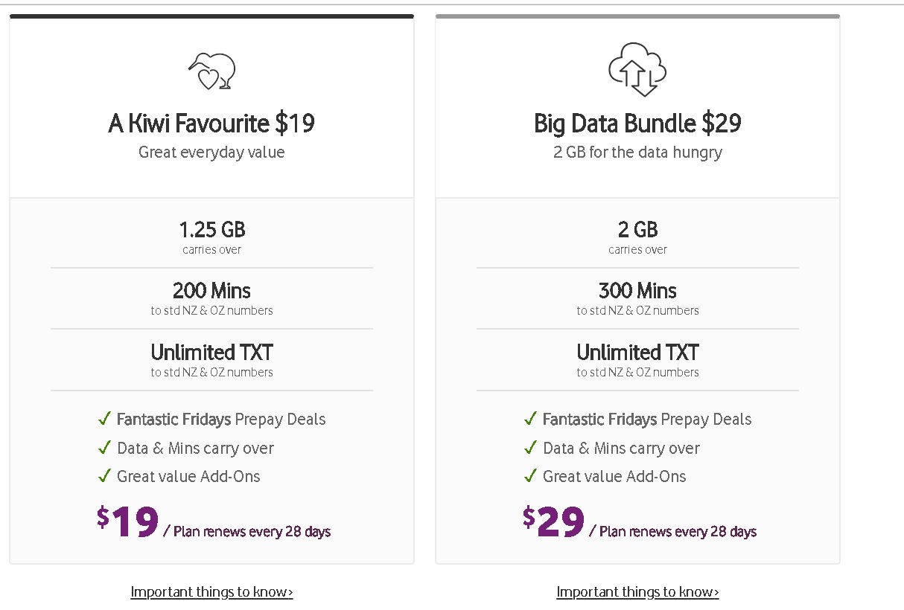Click the checkmark beside Great value Add-Ons in the $29 plan

tap(531, 476)
